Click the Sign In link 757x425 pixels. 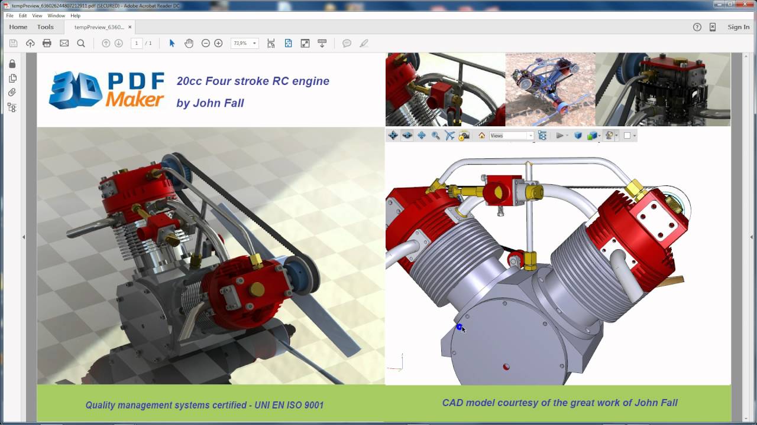click(738, 27)
